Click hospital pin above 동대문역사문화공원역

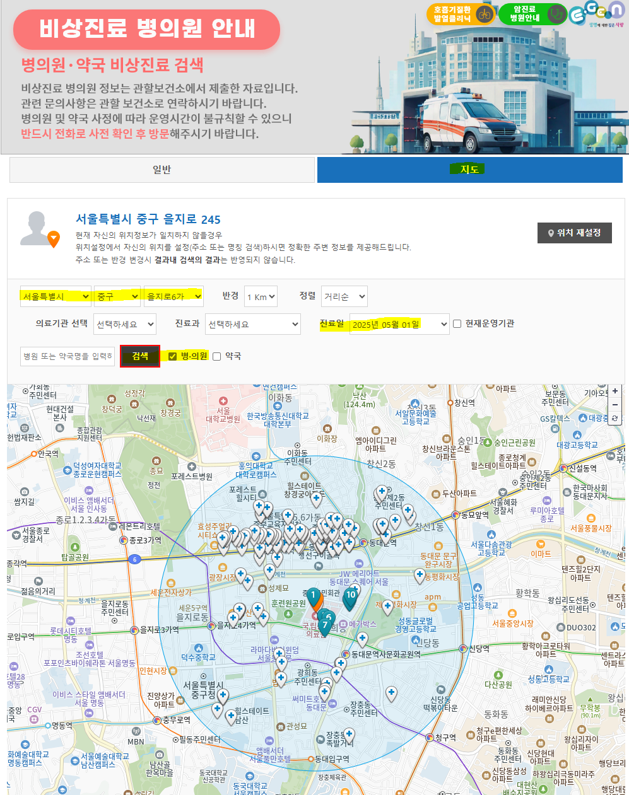pyautogui.click(x=362, y=640)
